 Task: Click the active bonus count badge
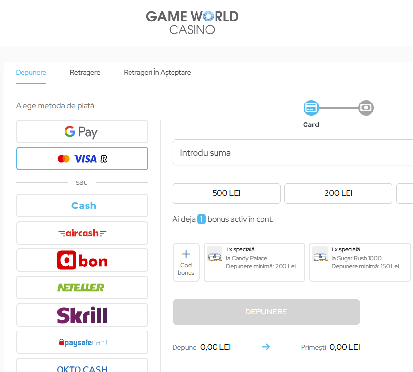coord(201,219)
